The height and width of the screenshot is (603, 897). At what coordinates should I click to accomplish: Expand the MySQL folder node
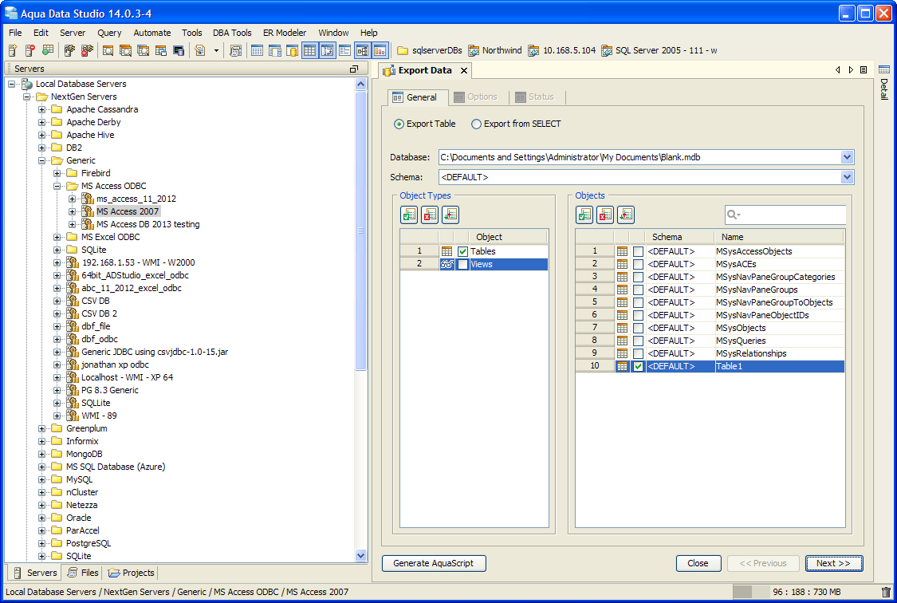(x=41, y=480)
